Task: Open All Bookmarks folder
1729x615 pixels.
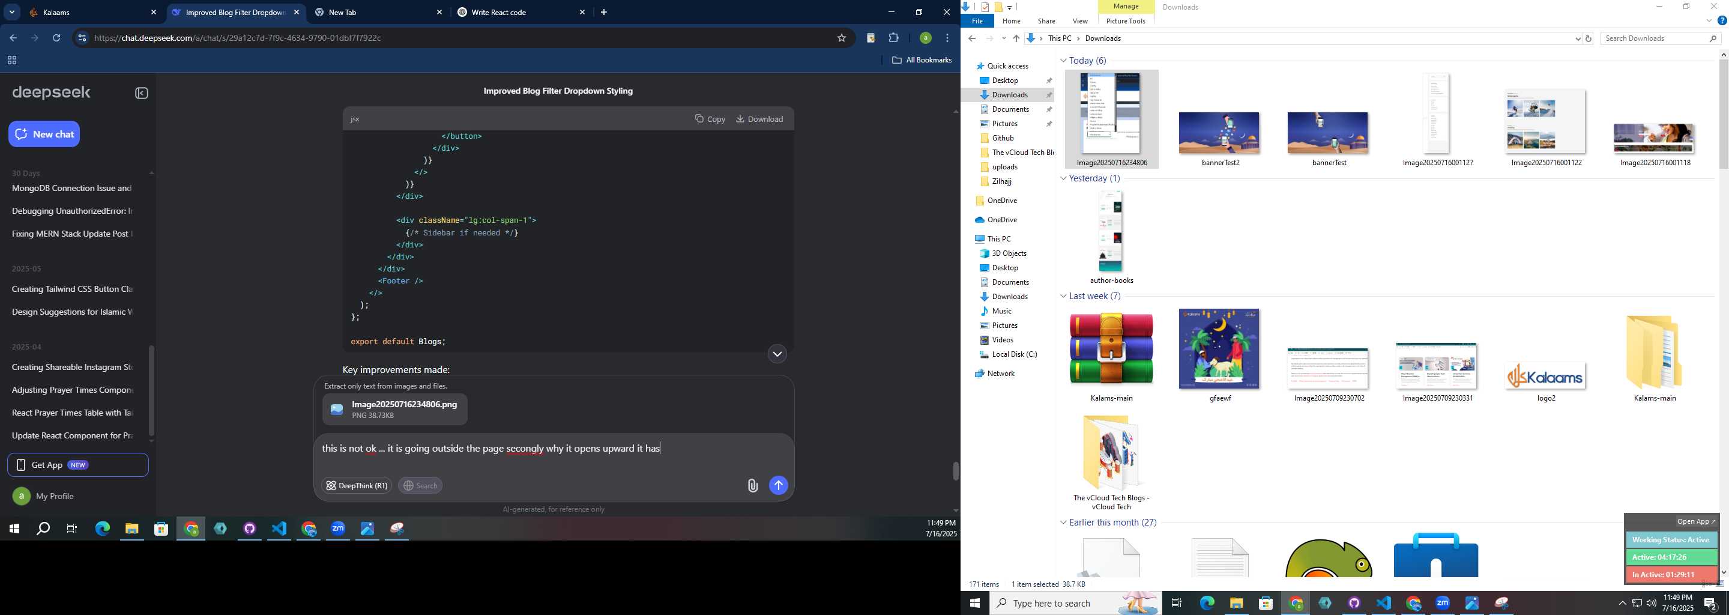Action: [922, 61]
